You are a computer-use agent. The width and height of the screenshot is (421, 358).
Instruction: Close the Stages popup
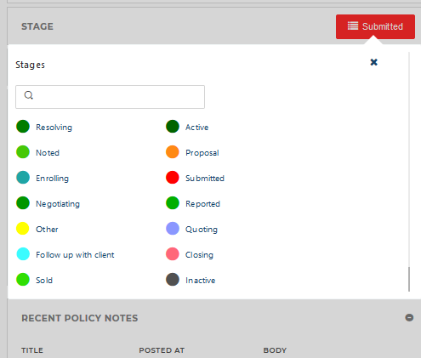coord(374,62)
